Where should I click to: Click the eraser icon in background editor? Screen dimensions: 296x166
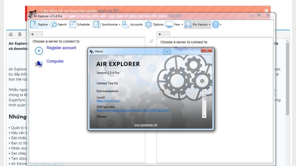click(x=11, y=34)
